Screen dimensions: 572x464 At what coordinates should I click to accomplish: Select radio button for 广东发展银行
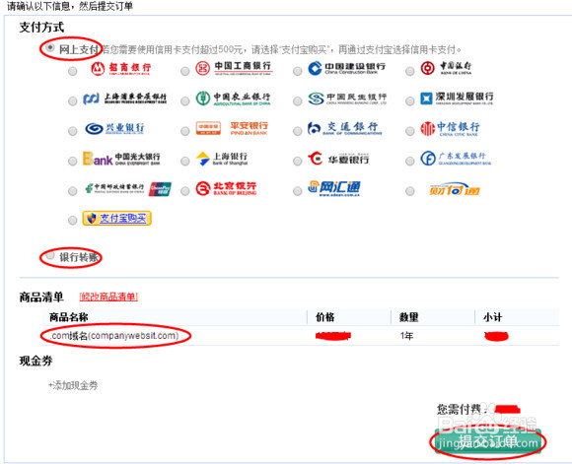pyautogui.click(x=409, y=161)
